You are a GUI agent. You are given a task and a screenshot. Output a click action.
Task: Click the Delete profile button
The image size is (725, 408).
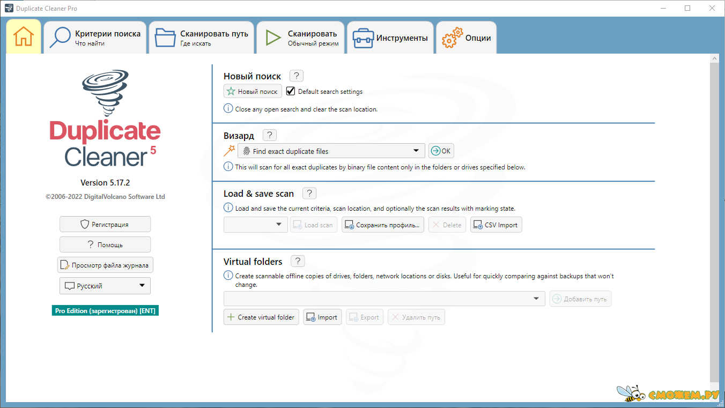447,225
